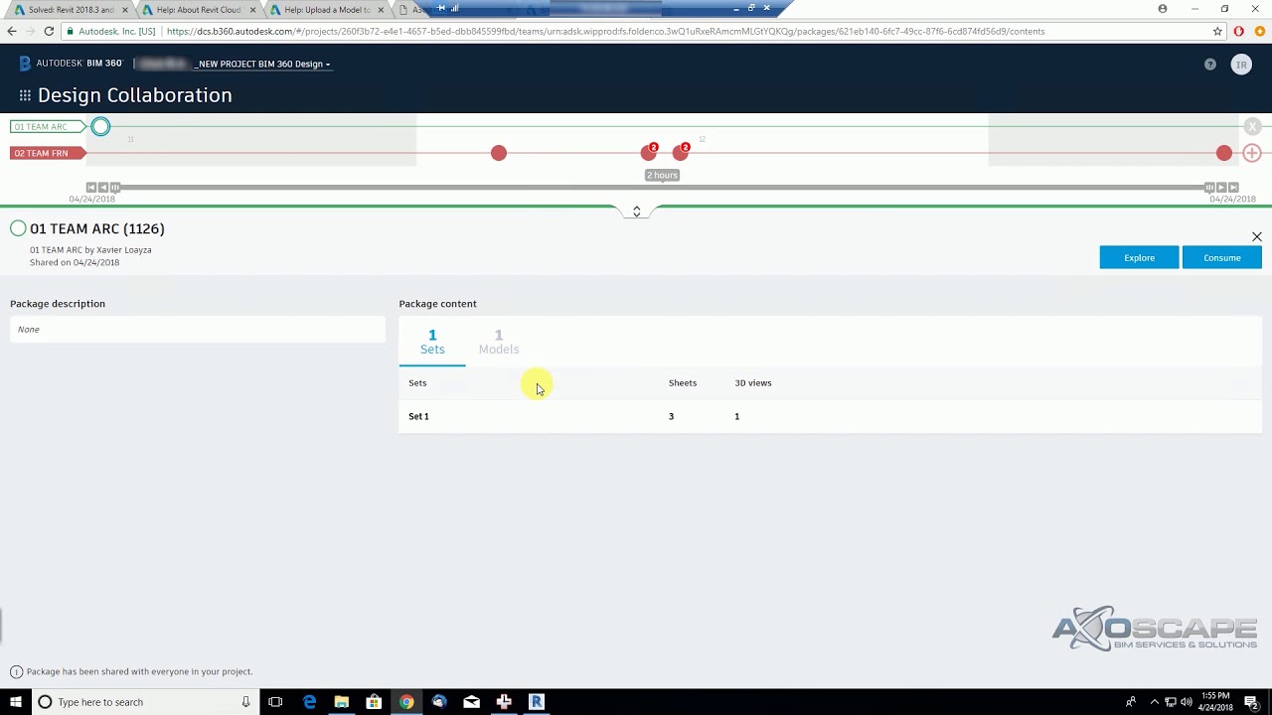Screen dimensions: 1272x715
Task: Collapse the timeline with the up-down chevron handle
Action: 637,212
